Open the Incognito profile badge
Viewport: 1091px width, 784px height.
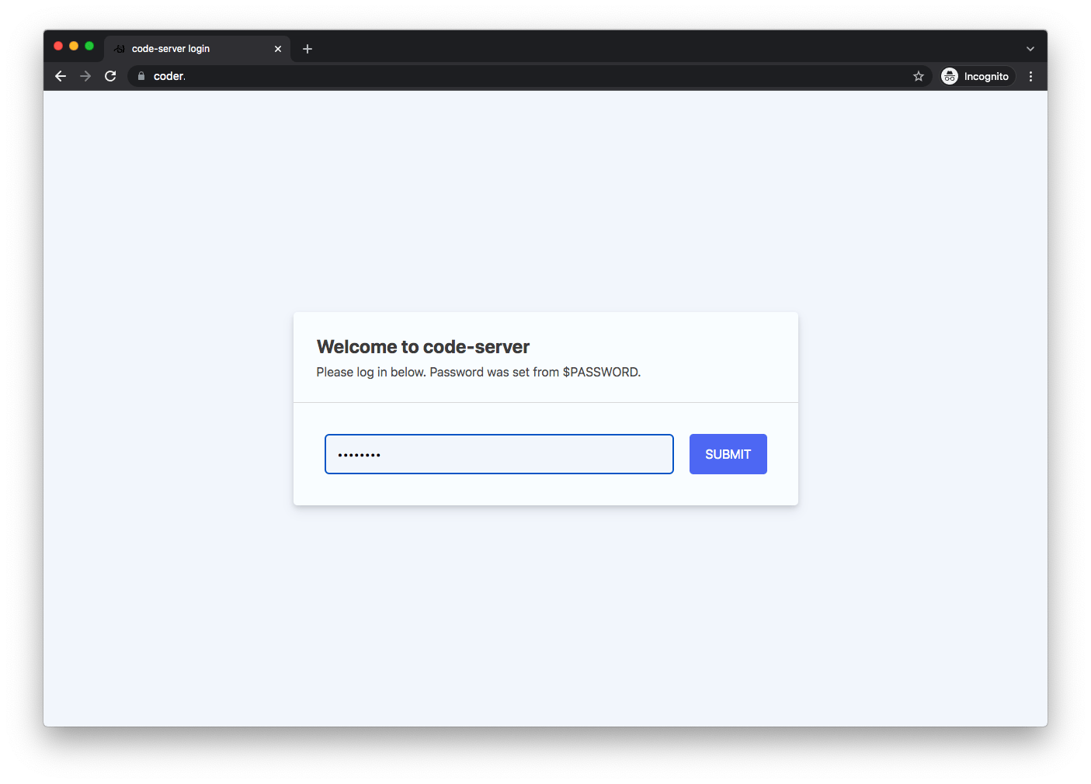click(x=976, y=76)
